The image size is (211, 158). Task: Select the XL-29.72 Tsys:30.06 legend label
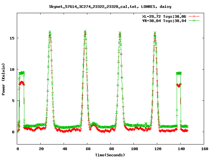click(x=164, y=16)
